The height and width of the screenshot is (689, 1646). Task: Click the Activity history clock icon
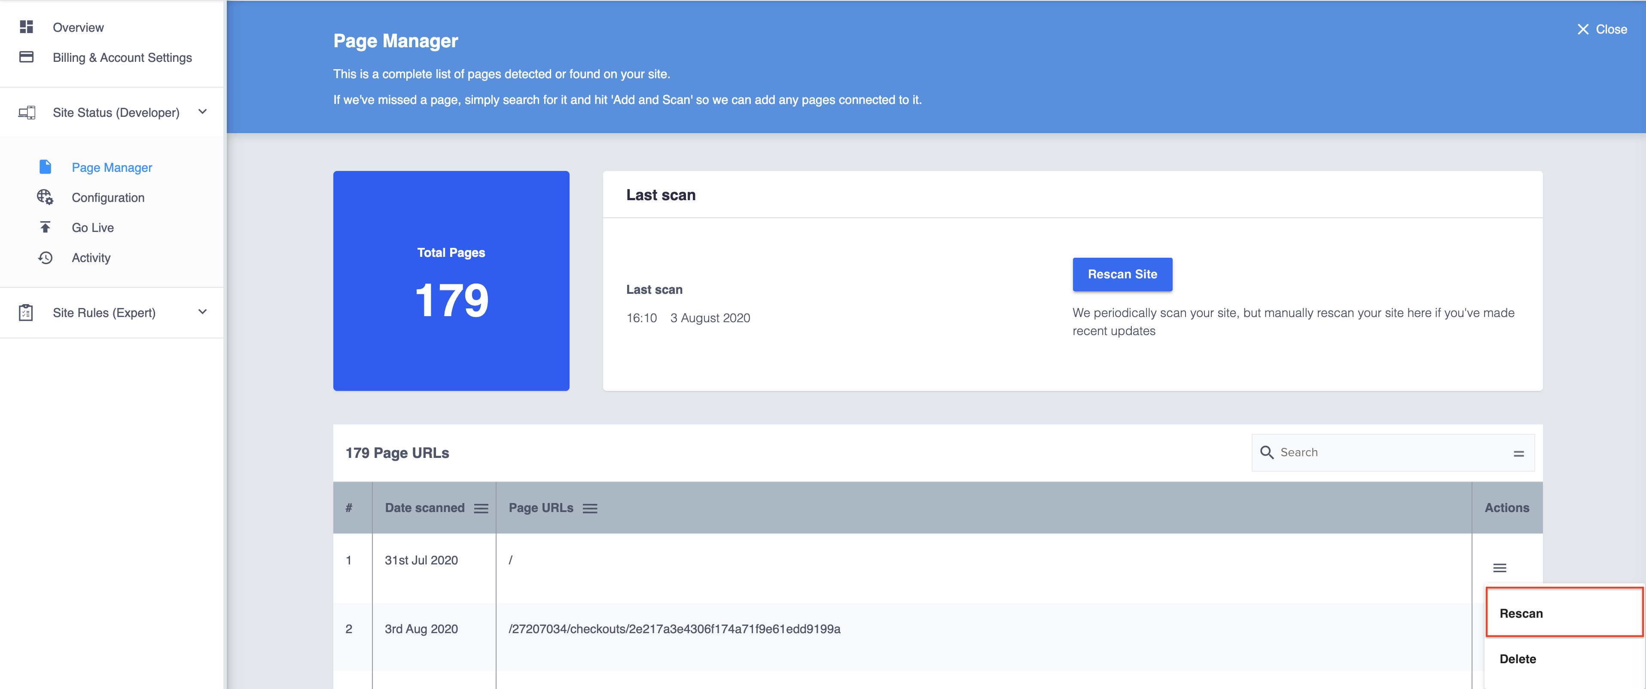[x=46, y=257]
